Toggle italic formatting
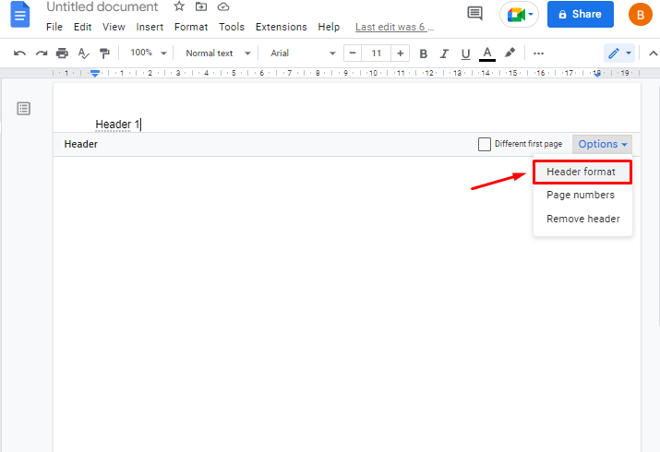 tap(444, 54)
